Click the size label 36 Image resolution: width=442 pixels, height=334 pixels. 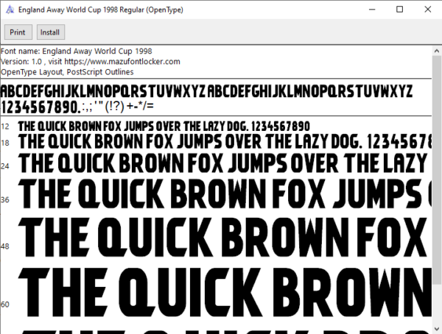[5, 200]
